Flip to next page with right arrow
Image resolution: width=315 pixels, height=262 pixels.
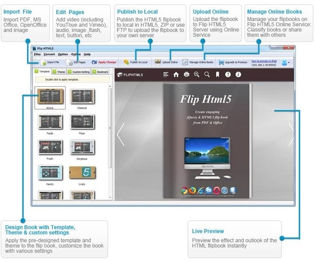click(x=291, y=135)
